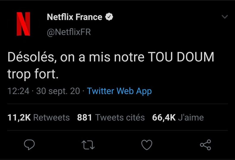Open the Twitter Web App source link

[x=119, y=91]
